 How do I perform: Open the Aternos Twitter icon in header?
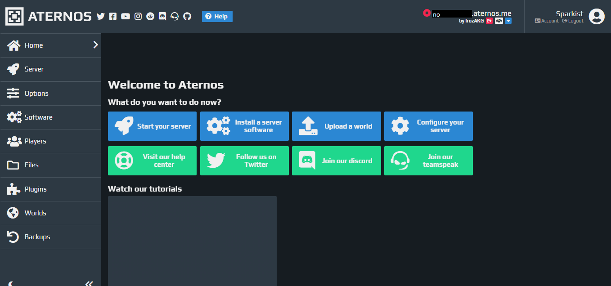click(100, 16)
